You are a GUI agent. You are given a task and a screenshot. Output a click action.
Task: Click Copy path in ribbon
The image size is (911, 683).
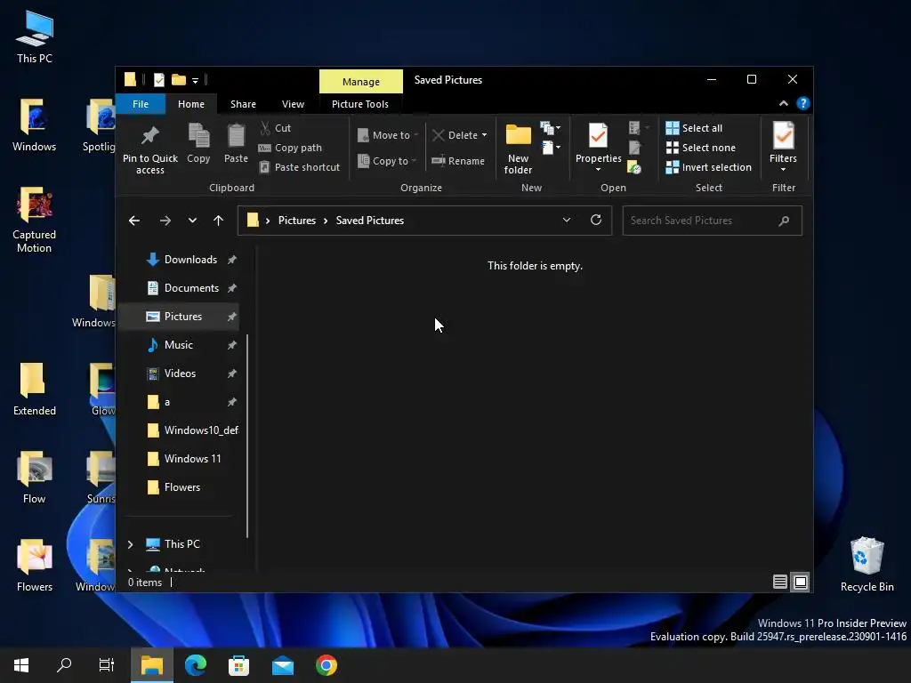pos(290,148)
